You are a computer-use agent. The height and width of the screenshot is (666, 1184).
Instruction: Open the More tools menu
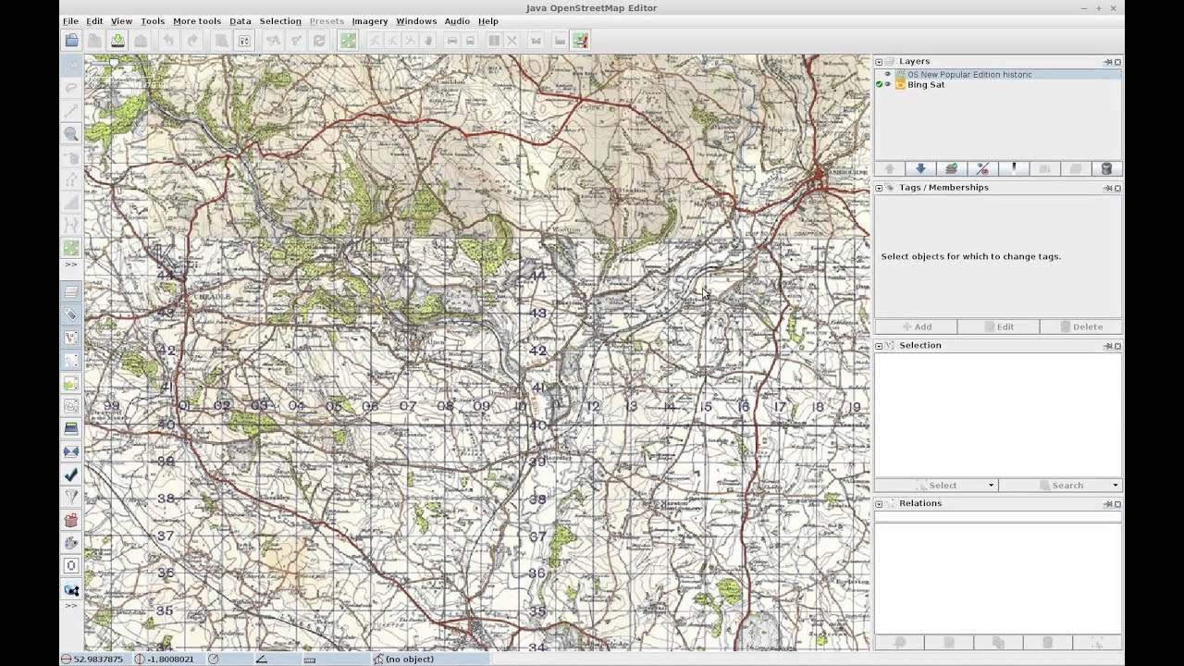(197, 21)
